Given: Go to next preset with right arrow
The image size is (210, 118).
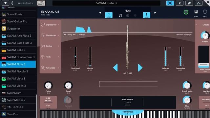Looking at the screenshot, I should click(x=155, y=12).
